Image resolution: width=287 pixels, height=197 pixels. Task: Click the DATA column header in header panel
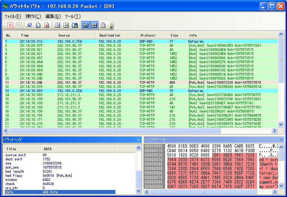pyautogui.click(x=78, y=149)
